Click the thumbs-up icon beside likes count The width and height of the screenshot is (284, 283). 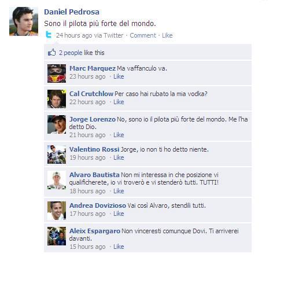(x=51, y=52)
